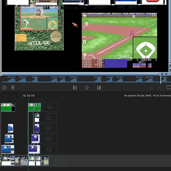Viewport: 171px width, 171px height.
Task: Click the add-marker badge icon
Action: [x=13, y=88]
